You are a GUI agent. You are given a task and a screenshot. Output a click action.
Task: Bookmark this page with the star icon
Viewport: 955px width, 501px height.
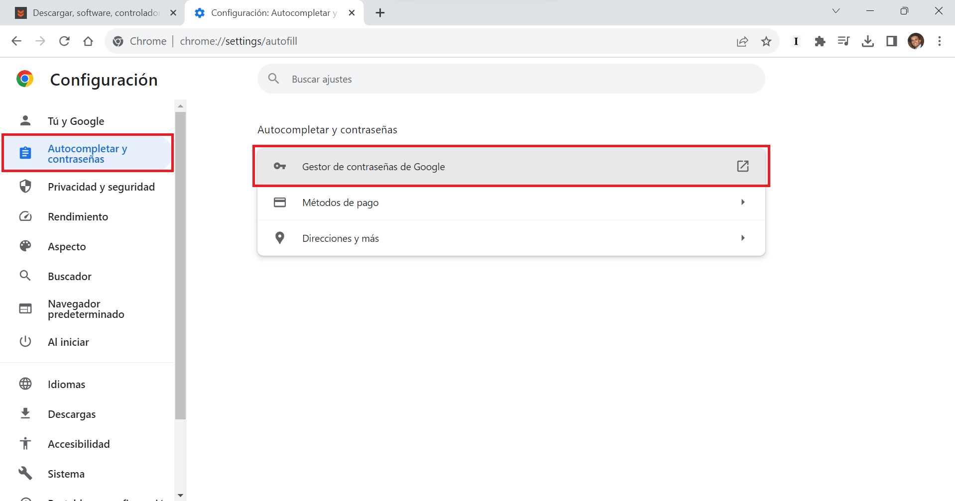tap(766, 41)
